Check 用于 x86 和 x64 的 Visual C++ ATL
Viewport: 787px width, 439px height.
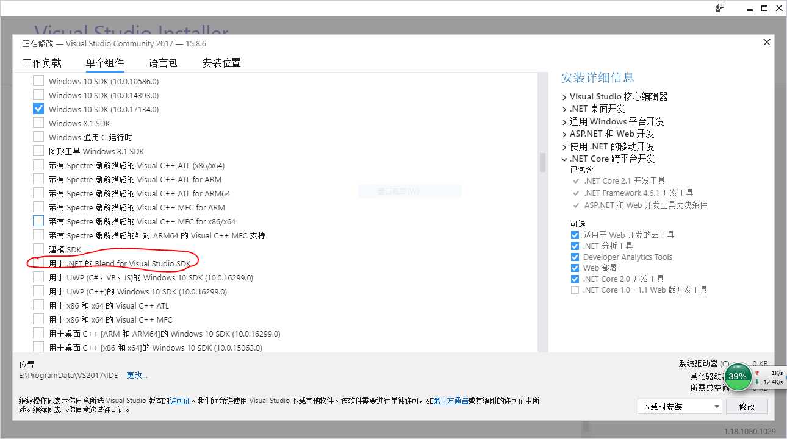(x=38, y=305)
